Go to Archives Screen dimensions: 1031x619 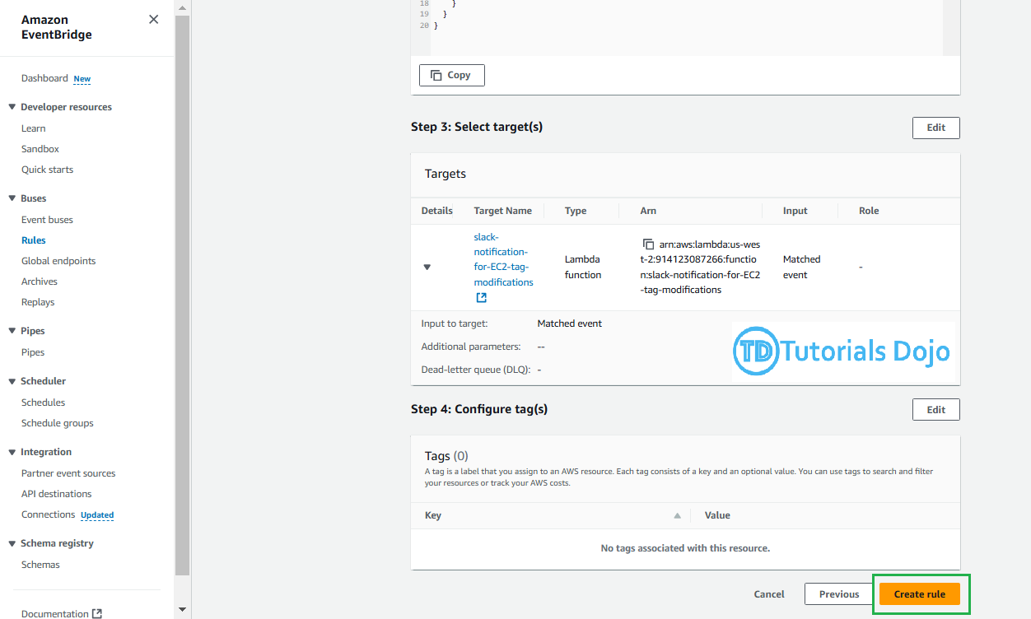(40, 282)
